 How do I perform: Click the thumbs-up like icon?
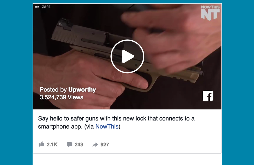point(41,144)
